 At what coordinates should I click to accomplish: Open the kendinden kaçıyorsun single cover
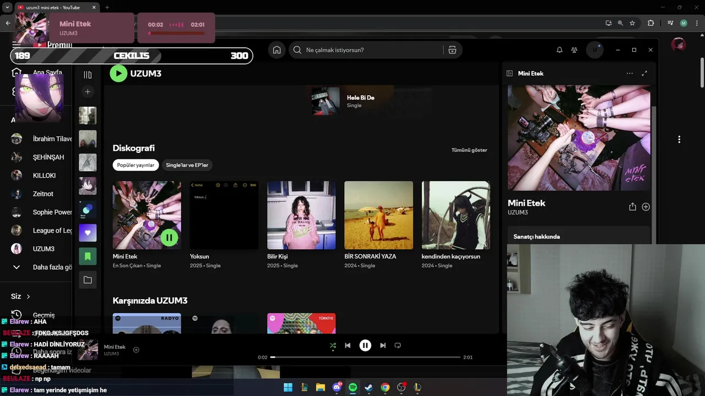pos(456,215)
